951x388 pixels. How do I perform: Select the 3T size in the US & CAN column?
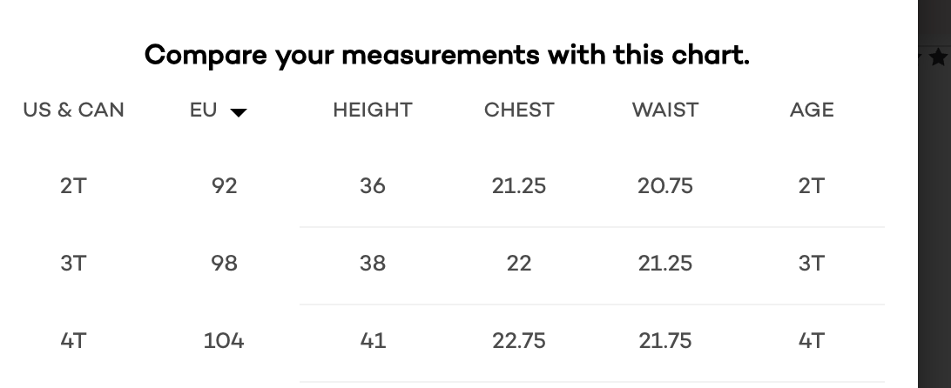[x=73, y=263]
